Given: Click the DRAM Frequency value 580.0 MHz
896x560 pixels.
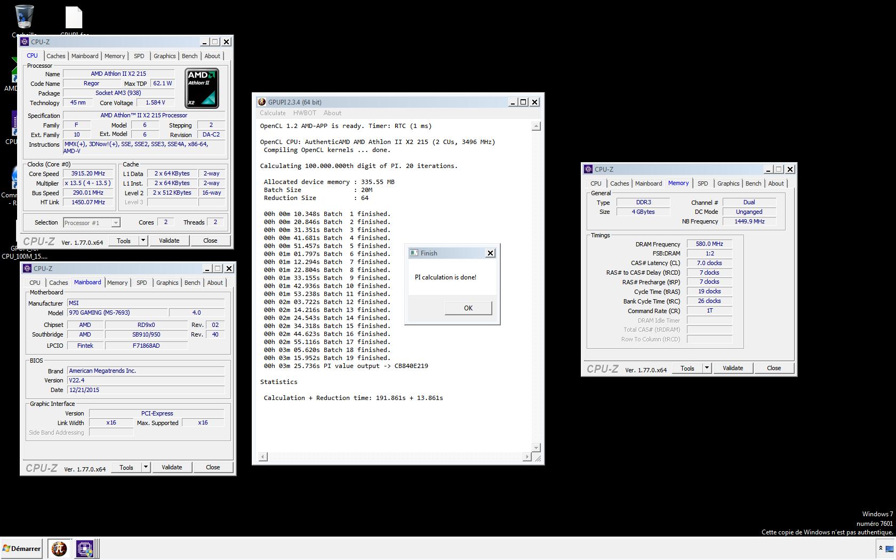Looking at the screenshot, I should (709, 244).
